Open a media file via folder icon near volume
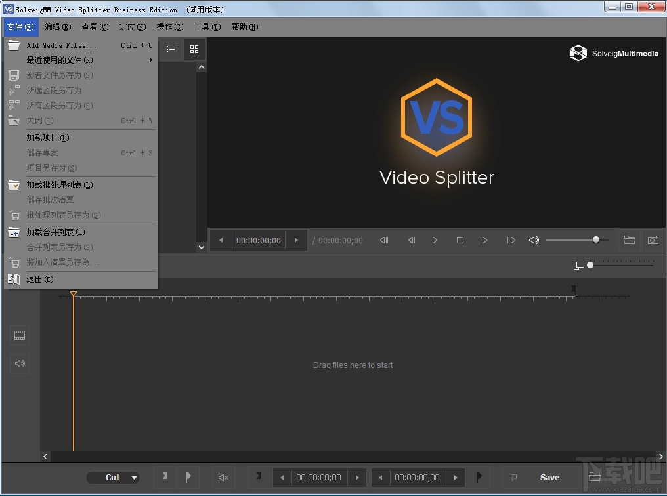The width and height of the screenshot is (667, 496). (630, 239)
